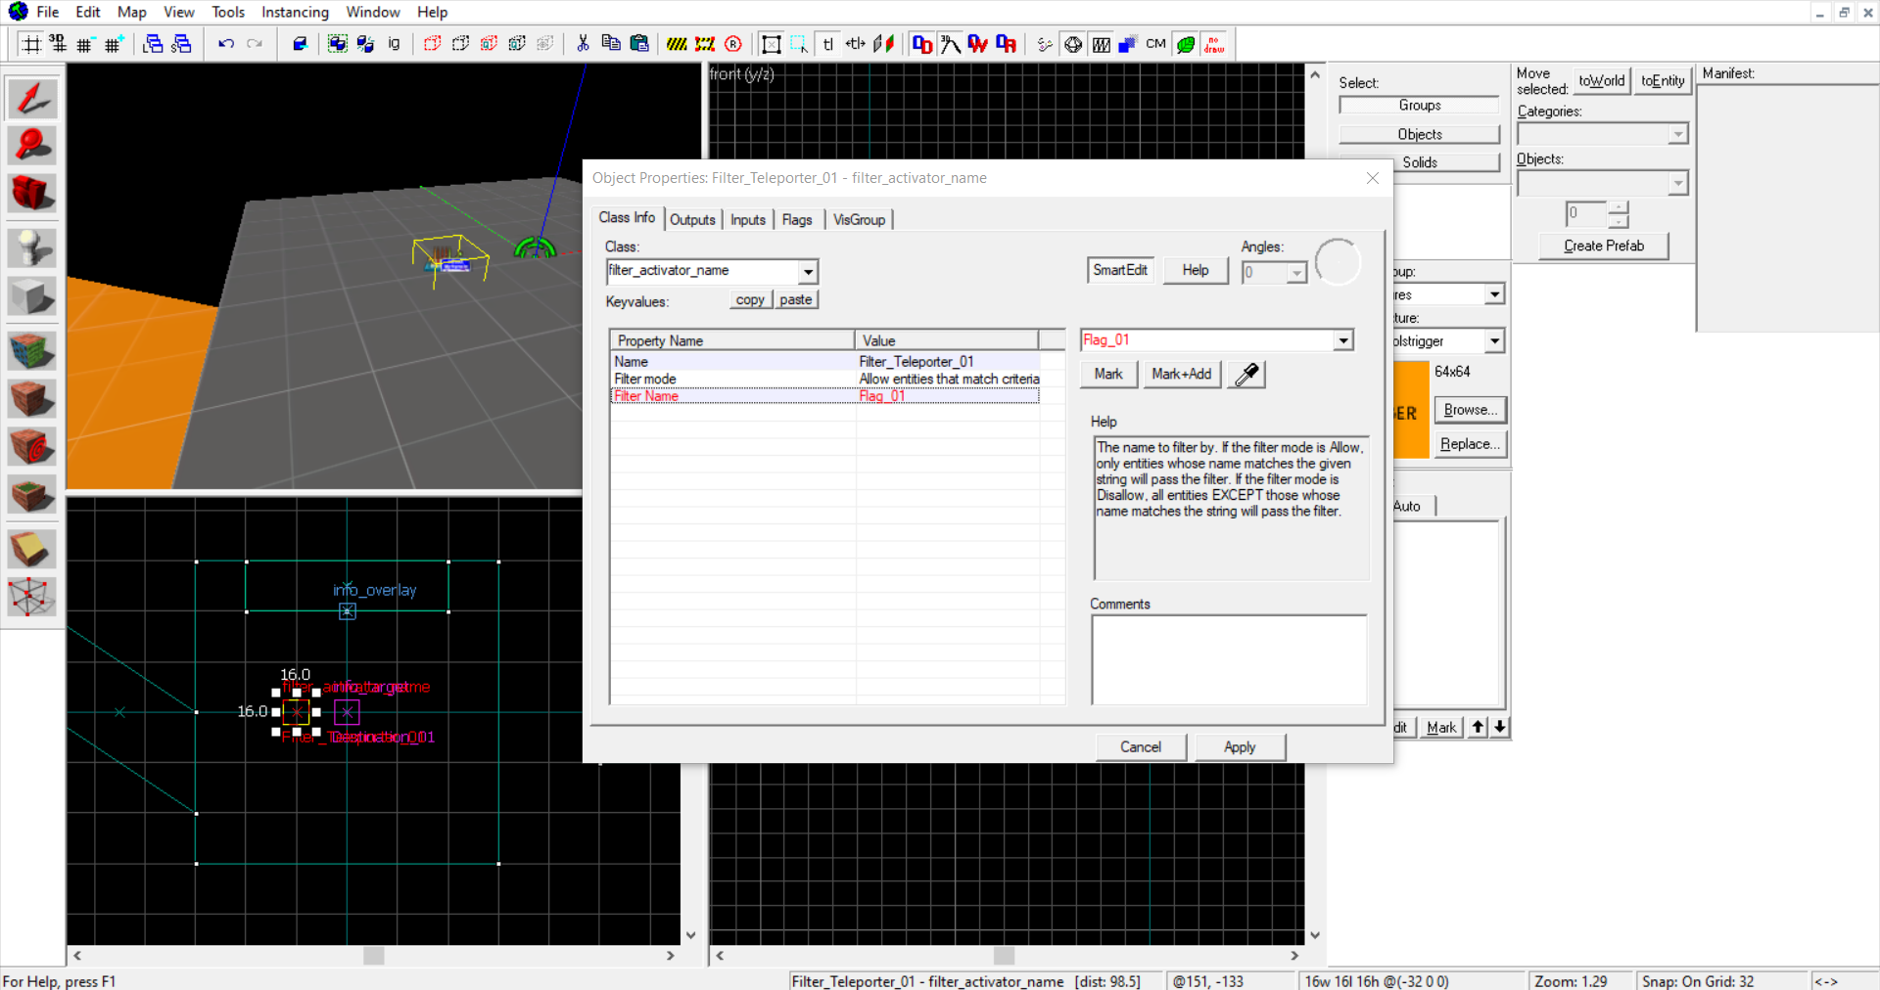Image resolution: width=1880 pixels, height=990 pixels.
Task: Click the Angles compass dial
Action: click(x=1338, y=262)
